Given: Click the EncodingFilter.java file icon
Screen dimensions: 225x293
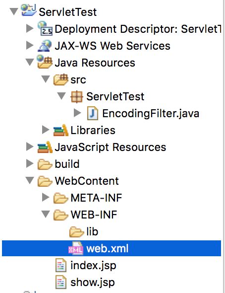Looking at the screenshot, I should click(x=93, y=113).
